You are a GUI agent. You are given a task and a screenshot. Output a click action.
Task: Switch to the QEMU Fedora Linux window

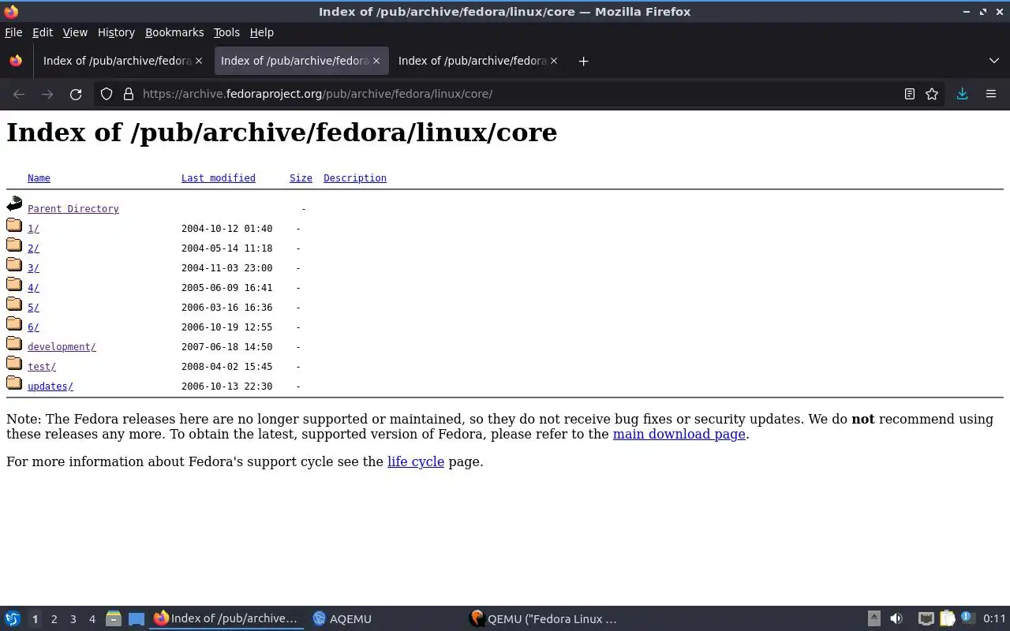click(543, 619)
